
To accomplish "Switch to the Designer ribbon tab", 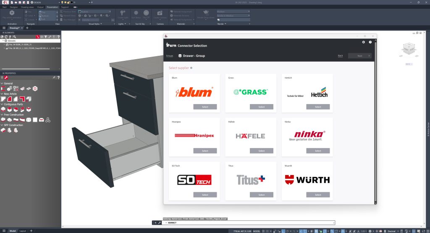I will (14, 7).
